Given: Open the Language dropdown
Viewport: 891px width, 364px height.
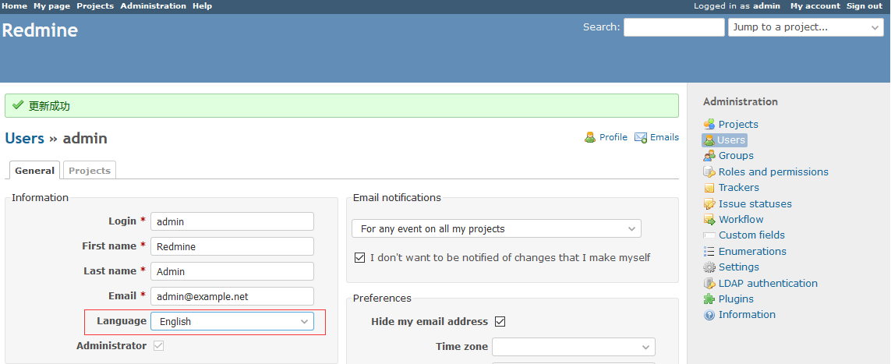Looking at the screenshot, I should 232,321.
